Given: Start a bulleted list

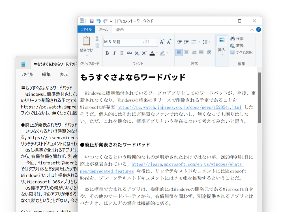Looking at the screenshot, I should pyautogui.click(x=194, y=42).
